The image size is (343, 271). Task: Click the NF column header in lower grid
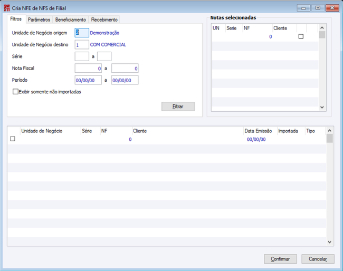[116, 131]
